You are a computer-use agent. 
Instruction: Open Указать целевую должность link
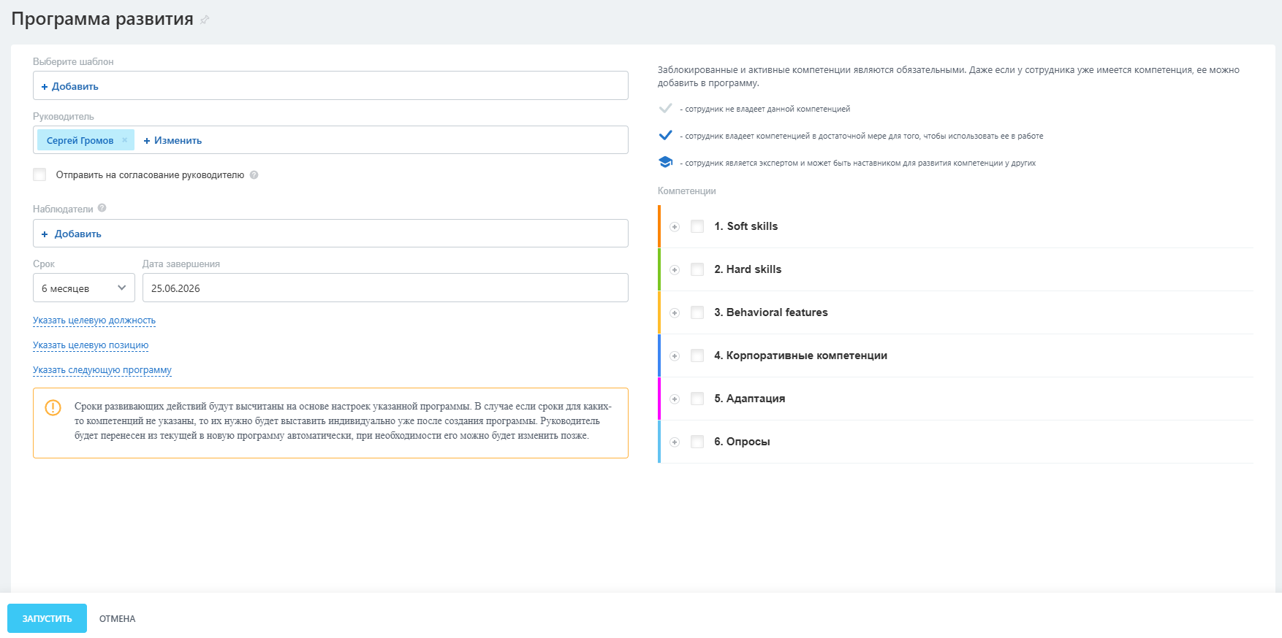coord(94,320)
